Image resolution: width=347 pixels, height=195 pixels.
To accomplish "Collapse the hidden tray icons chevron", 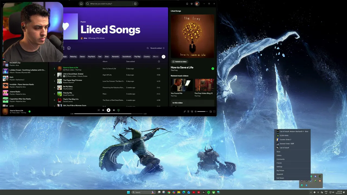I will [x=311, y=192].
